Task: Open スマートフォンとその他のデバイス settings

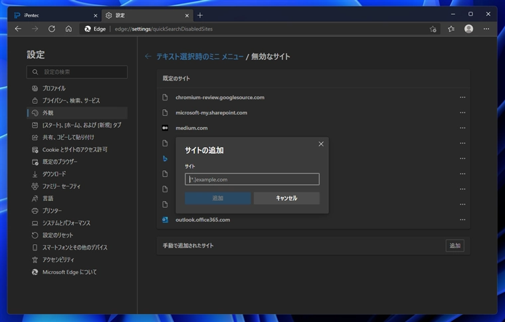Action: click(77, 247)
